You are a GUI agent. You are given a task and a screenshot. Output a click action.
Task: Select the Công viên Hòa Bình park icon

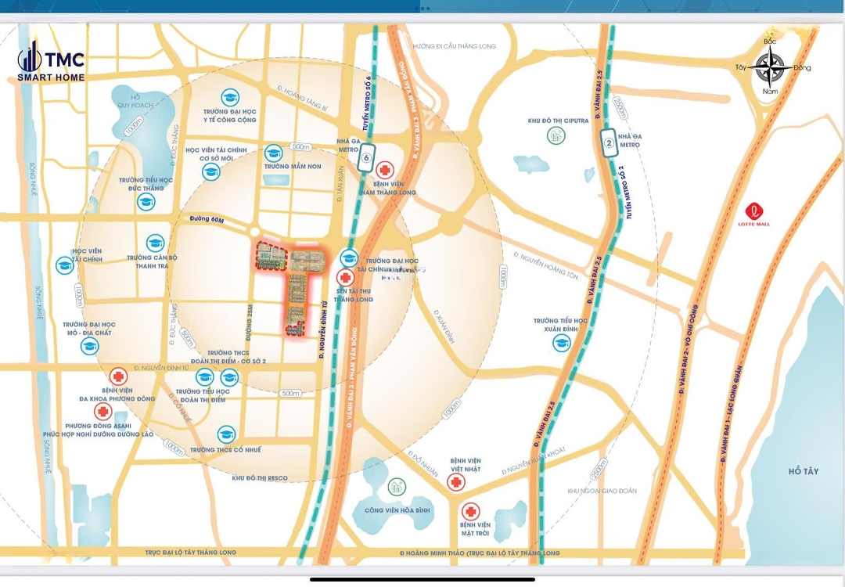coord(397,487)
